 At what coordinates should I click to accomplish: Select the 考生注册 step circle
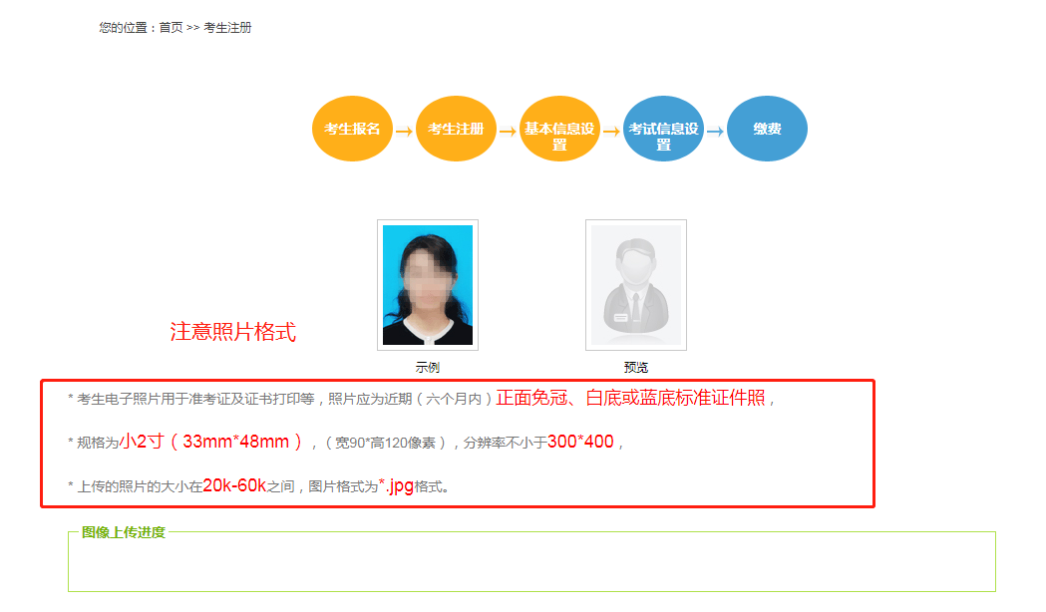tap(456, 129)
